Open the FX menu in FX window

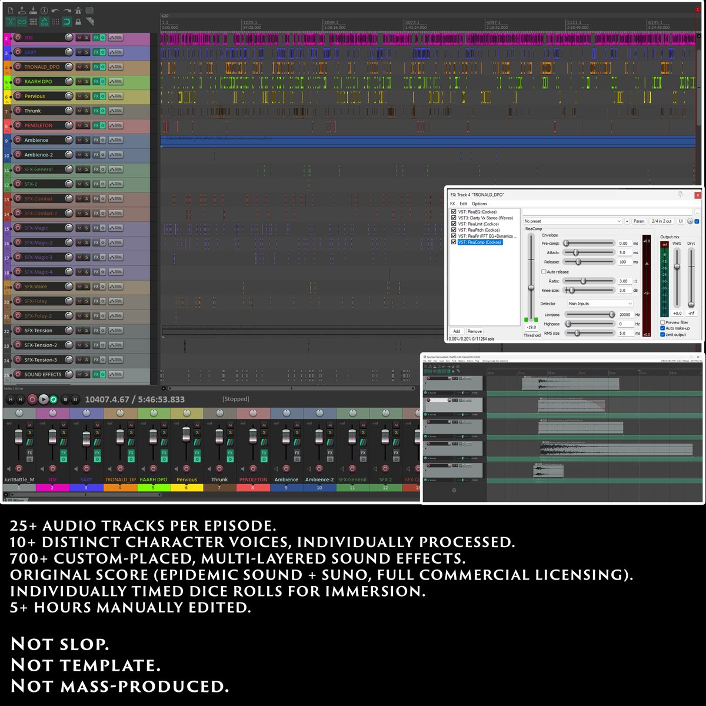pyautogui.click(x=452, y=204)
